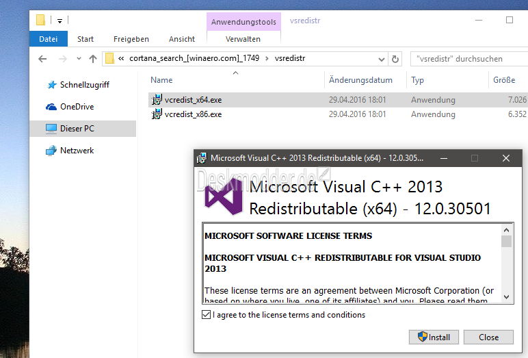Switch to the Start ribbon tab

pyautogui.click(x=85, y=39)
